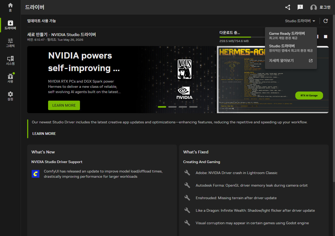Click the share icon in the top bar
Screen dimensions: 335x236
tap(288, 7)
